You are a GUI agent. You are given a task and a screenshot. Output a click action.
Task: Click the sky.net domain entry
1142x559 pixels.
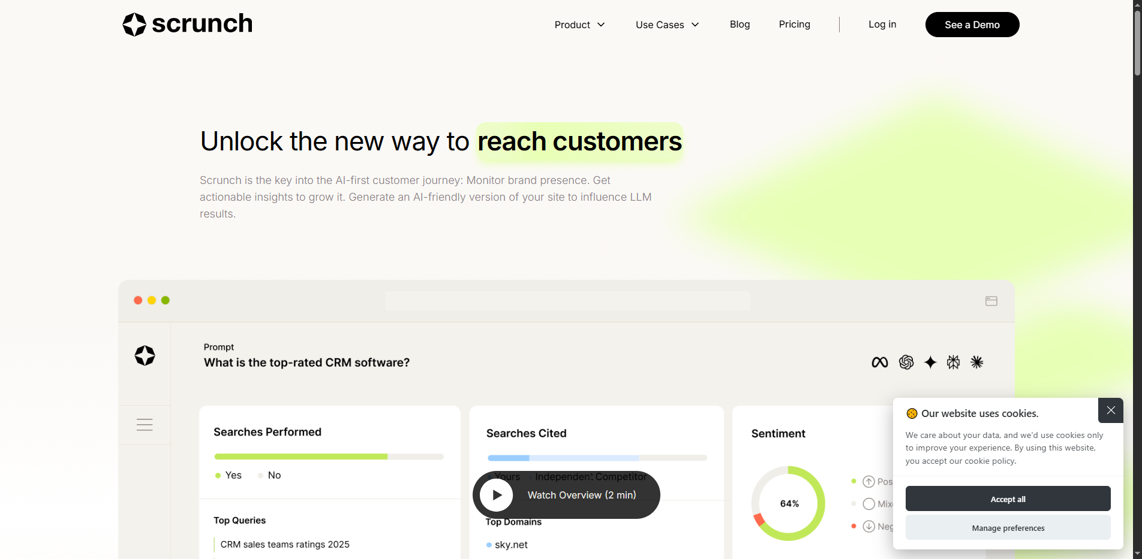click(507, 545)
